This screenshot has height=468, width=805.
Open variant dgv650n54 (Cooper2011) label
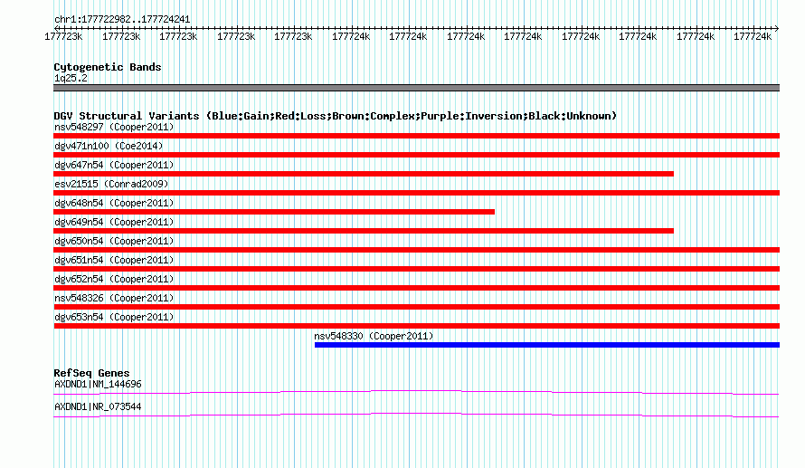[x=114, y=241]
